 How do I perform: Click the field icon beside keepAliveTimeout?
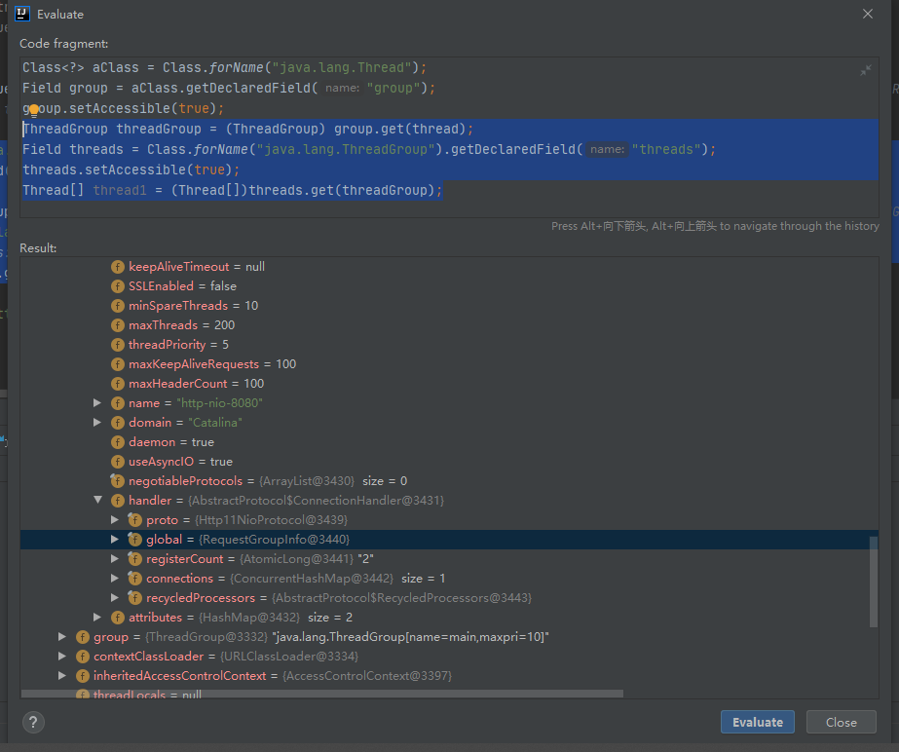[x=118, y=267]
